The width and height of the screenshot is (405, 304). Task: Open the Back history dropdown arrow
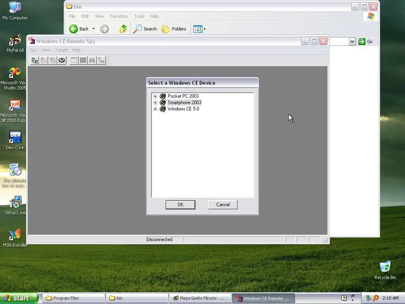click(x=93, y=29)
